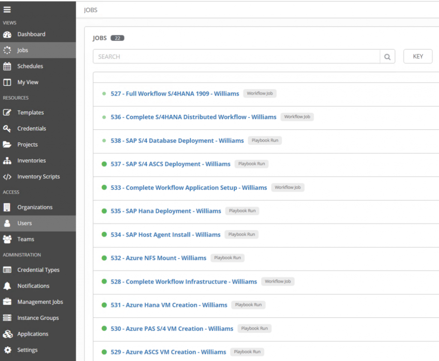Screen dimensions: 439x361
Task: Click the My View columns icon
Action: [x=7, y=82]
